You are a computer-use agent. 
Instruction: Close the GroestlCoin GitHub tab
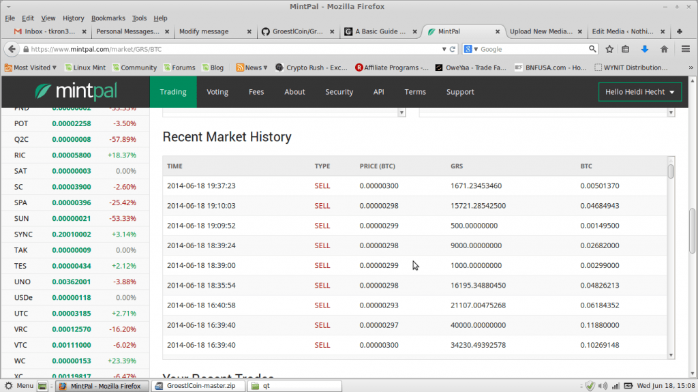(332, 31)
